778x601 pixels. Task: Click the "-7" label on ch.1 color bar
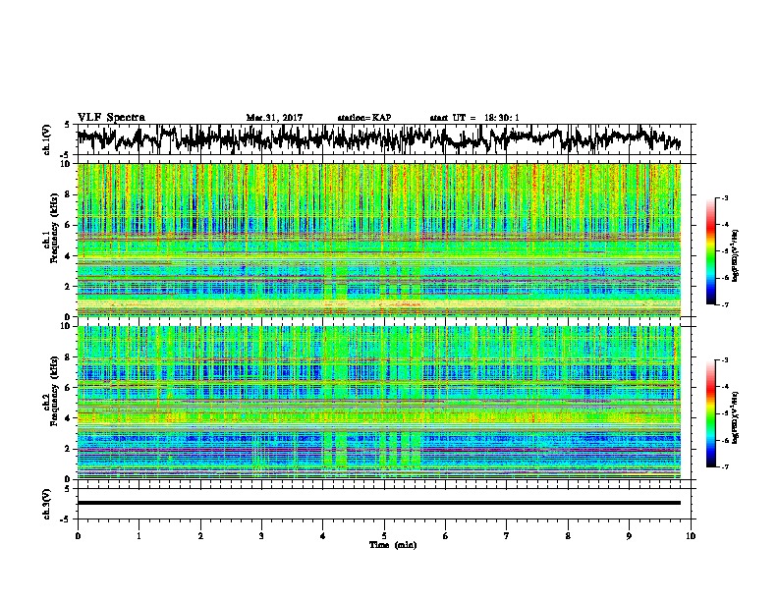click(724, 304)
